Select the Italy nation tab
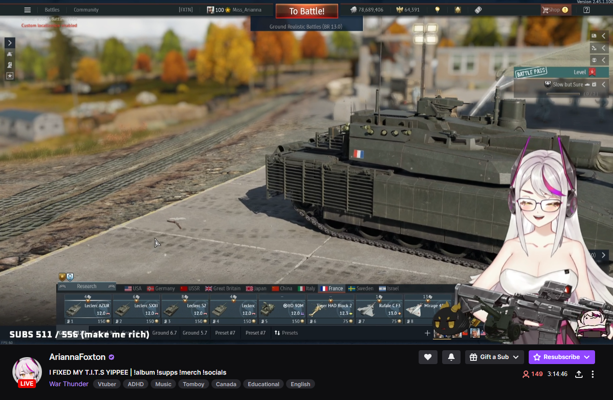The width and height of the screenshot is (613, 400). click(x=306, y=288)
